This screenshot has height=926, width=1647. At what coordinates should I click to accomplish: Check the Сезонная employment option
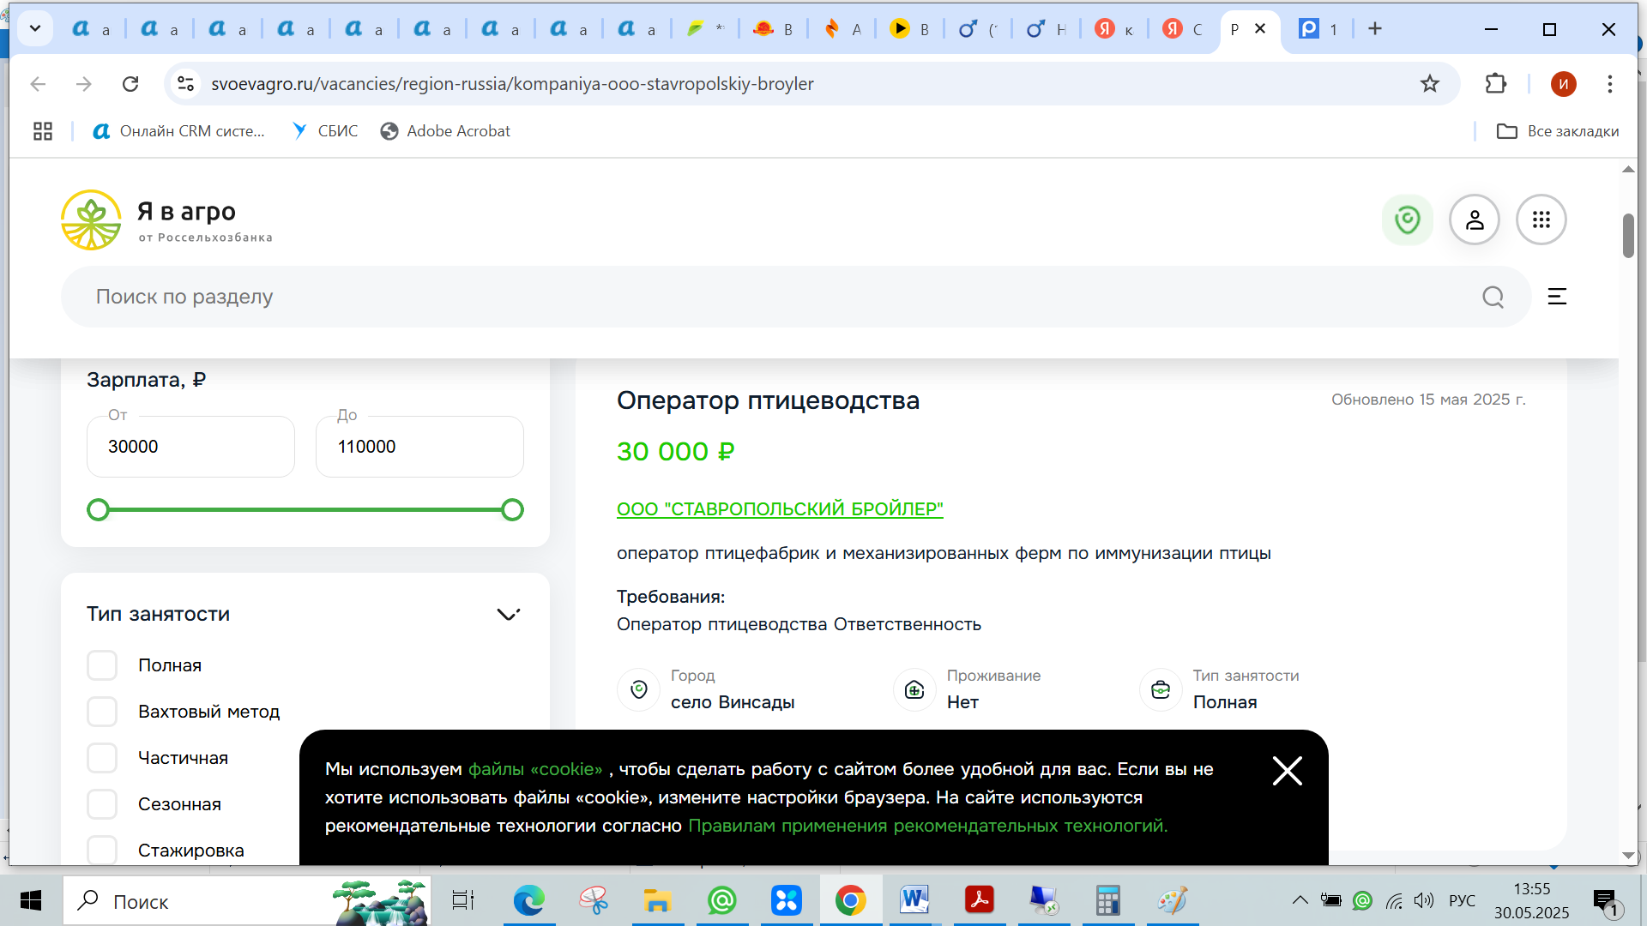[x=102, y=804]
